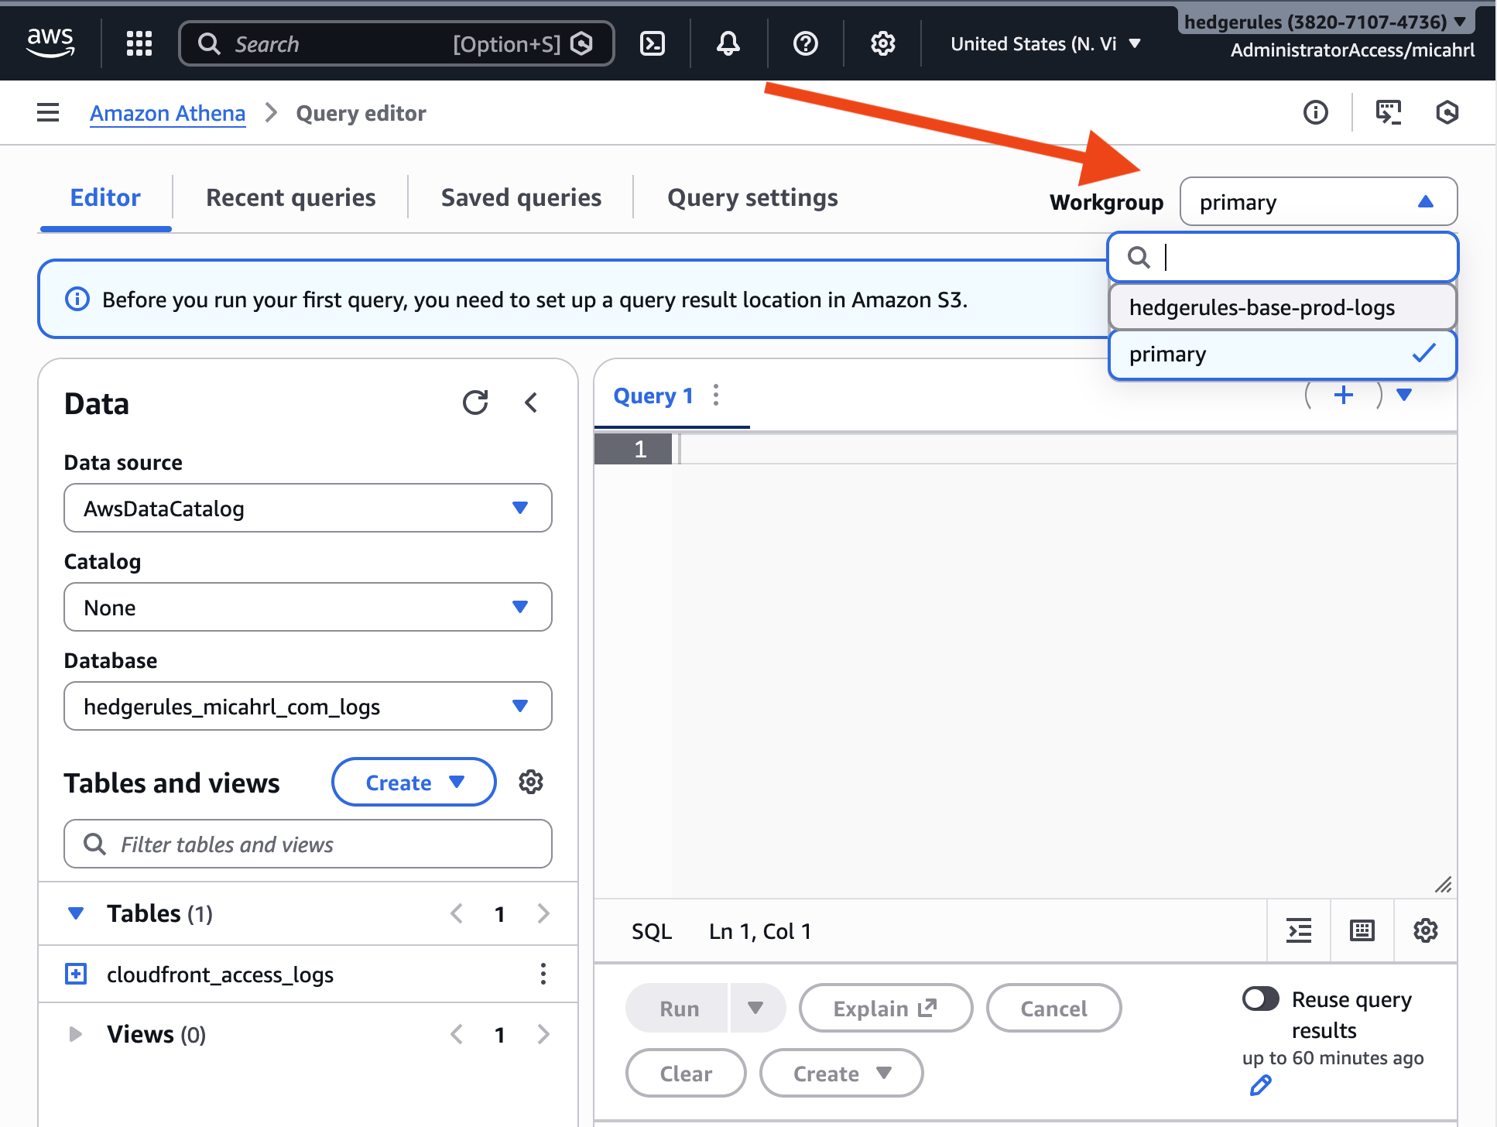Open editor preferences gear icon
Screen dimensions: 1497x1127
[x=1425, y=930]
